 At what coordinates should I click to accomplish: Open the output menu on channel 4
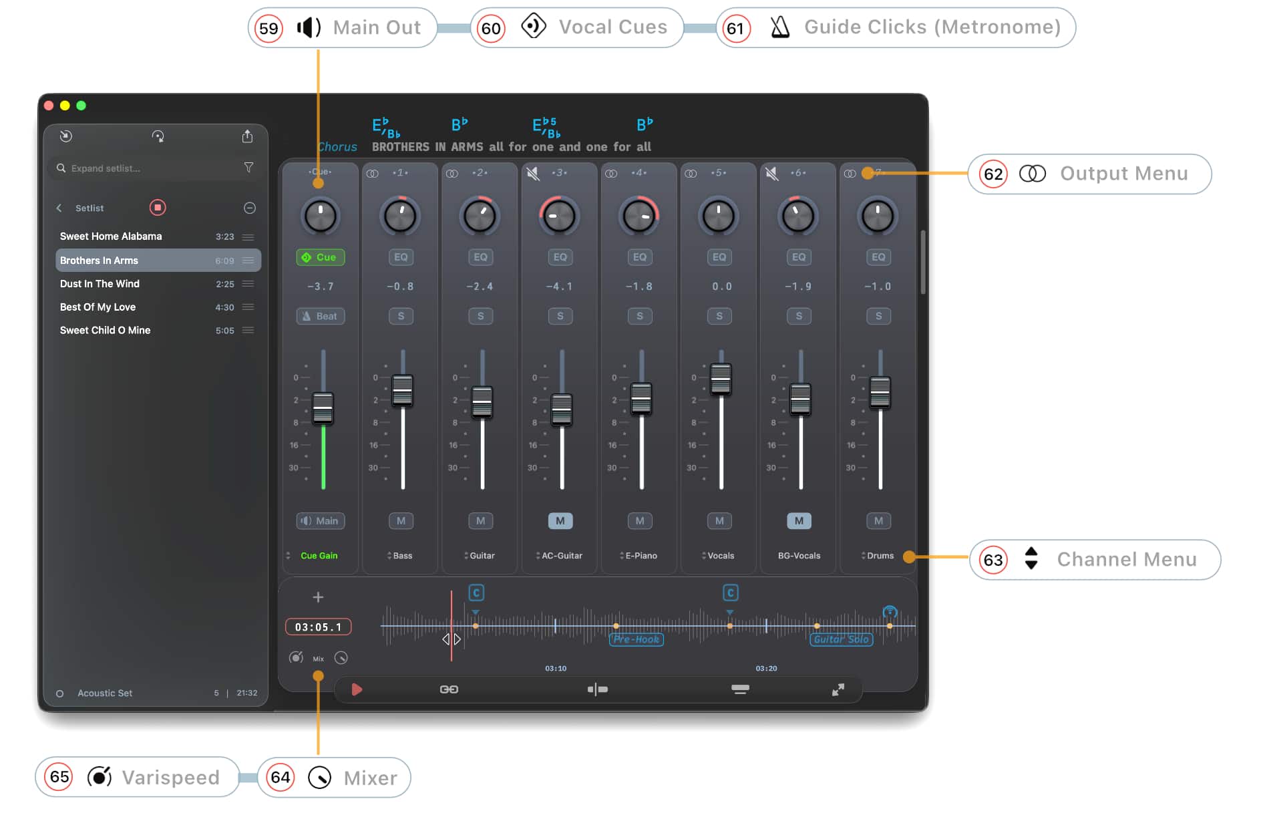611,174
